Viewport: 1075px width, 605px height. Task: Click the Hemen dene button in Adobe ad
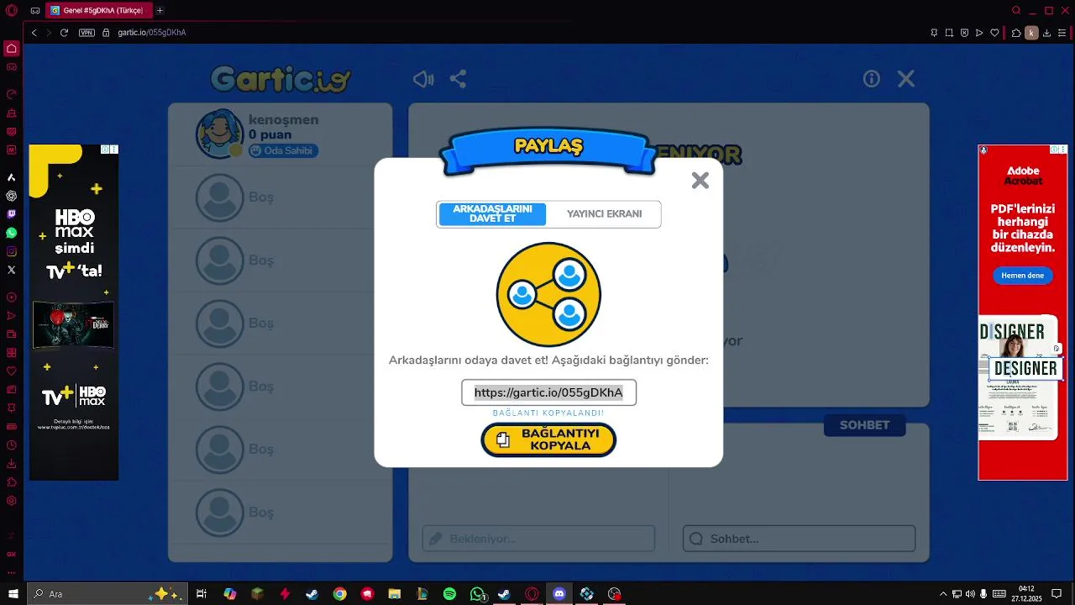(x=1022, y=276)
